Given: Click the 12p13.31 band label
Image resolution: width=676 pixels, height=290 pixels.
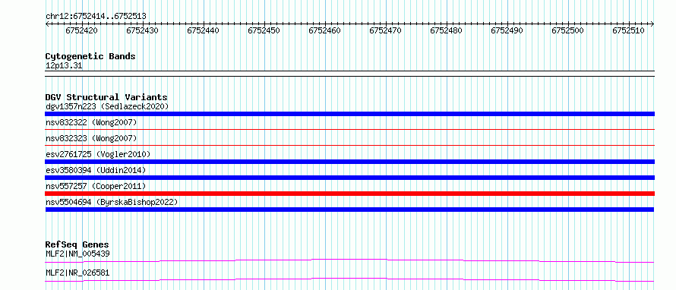Looking at the screenshot, I should [x=64, y=66].
